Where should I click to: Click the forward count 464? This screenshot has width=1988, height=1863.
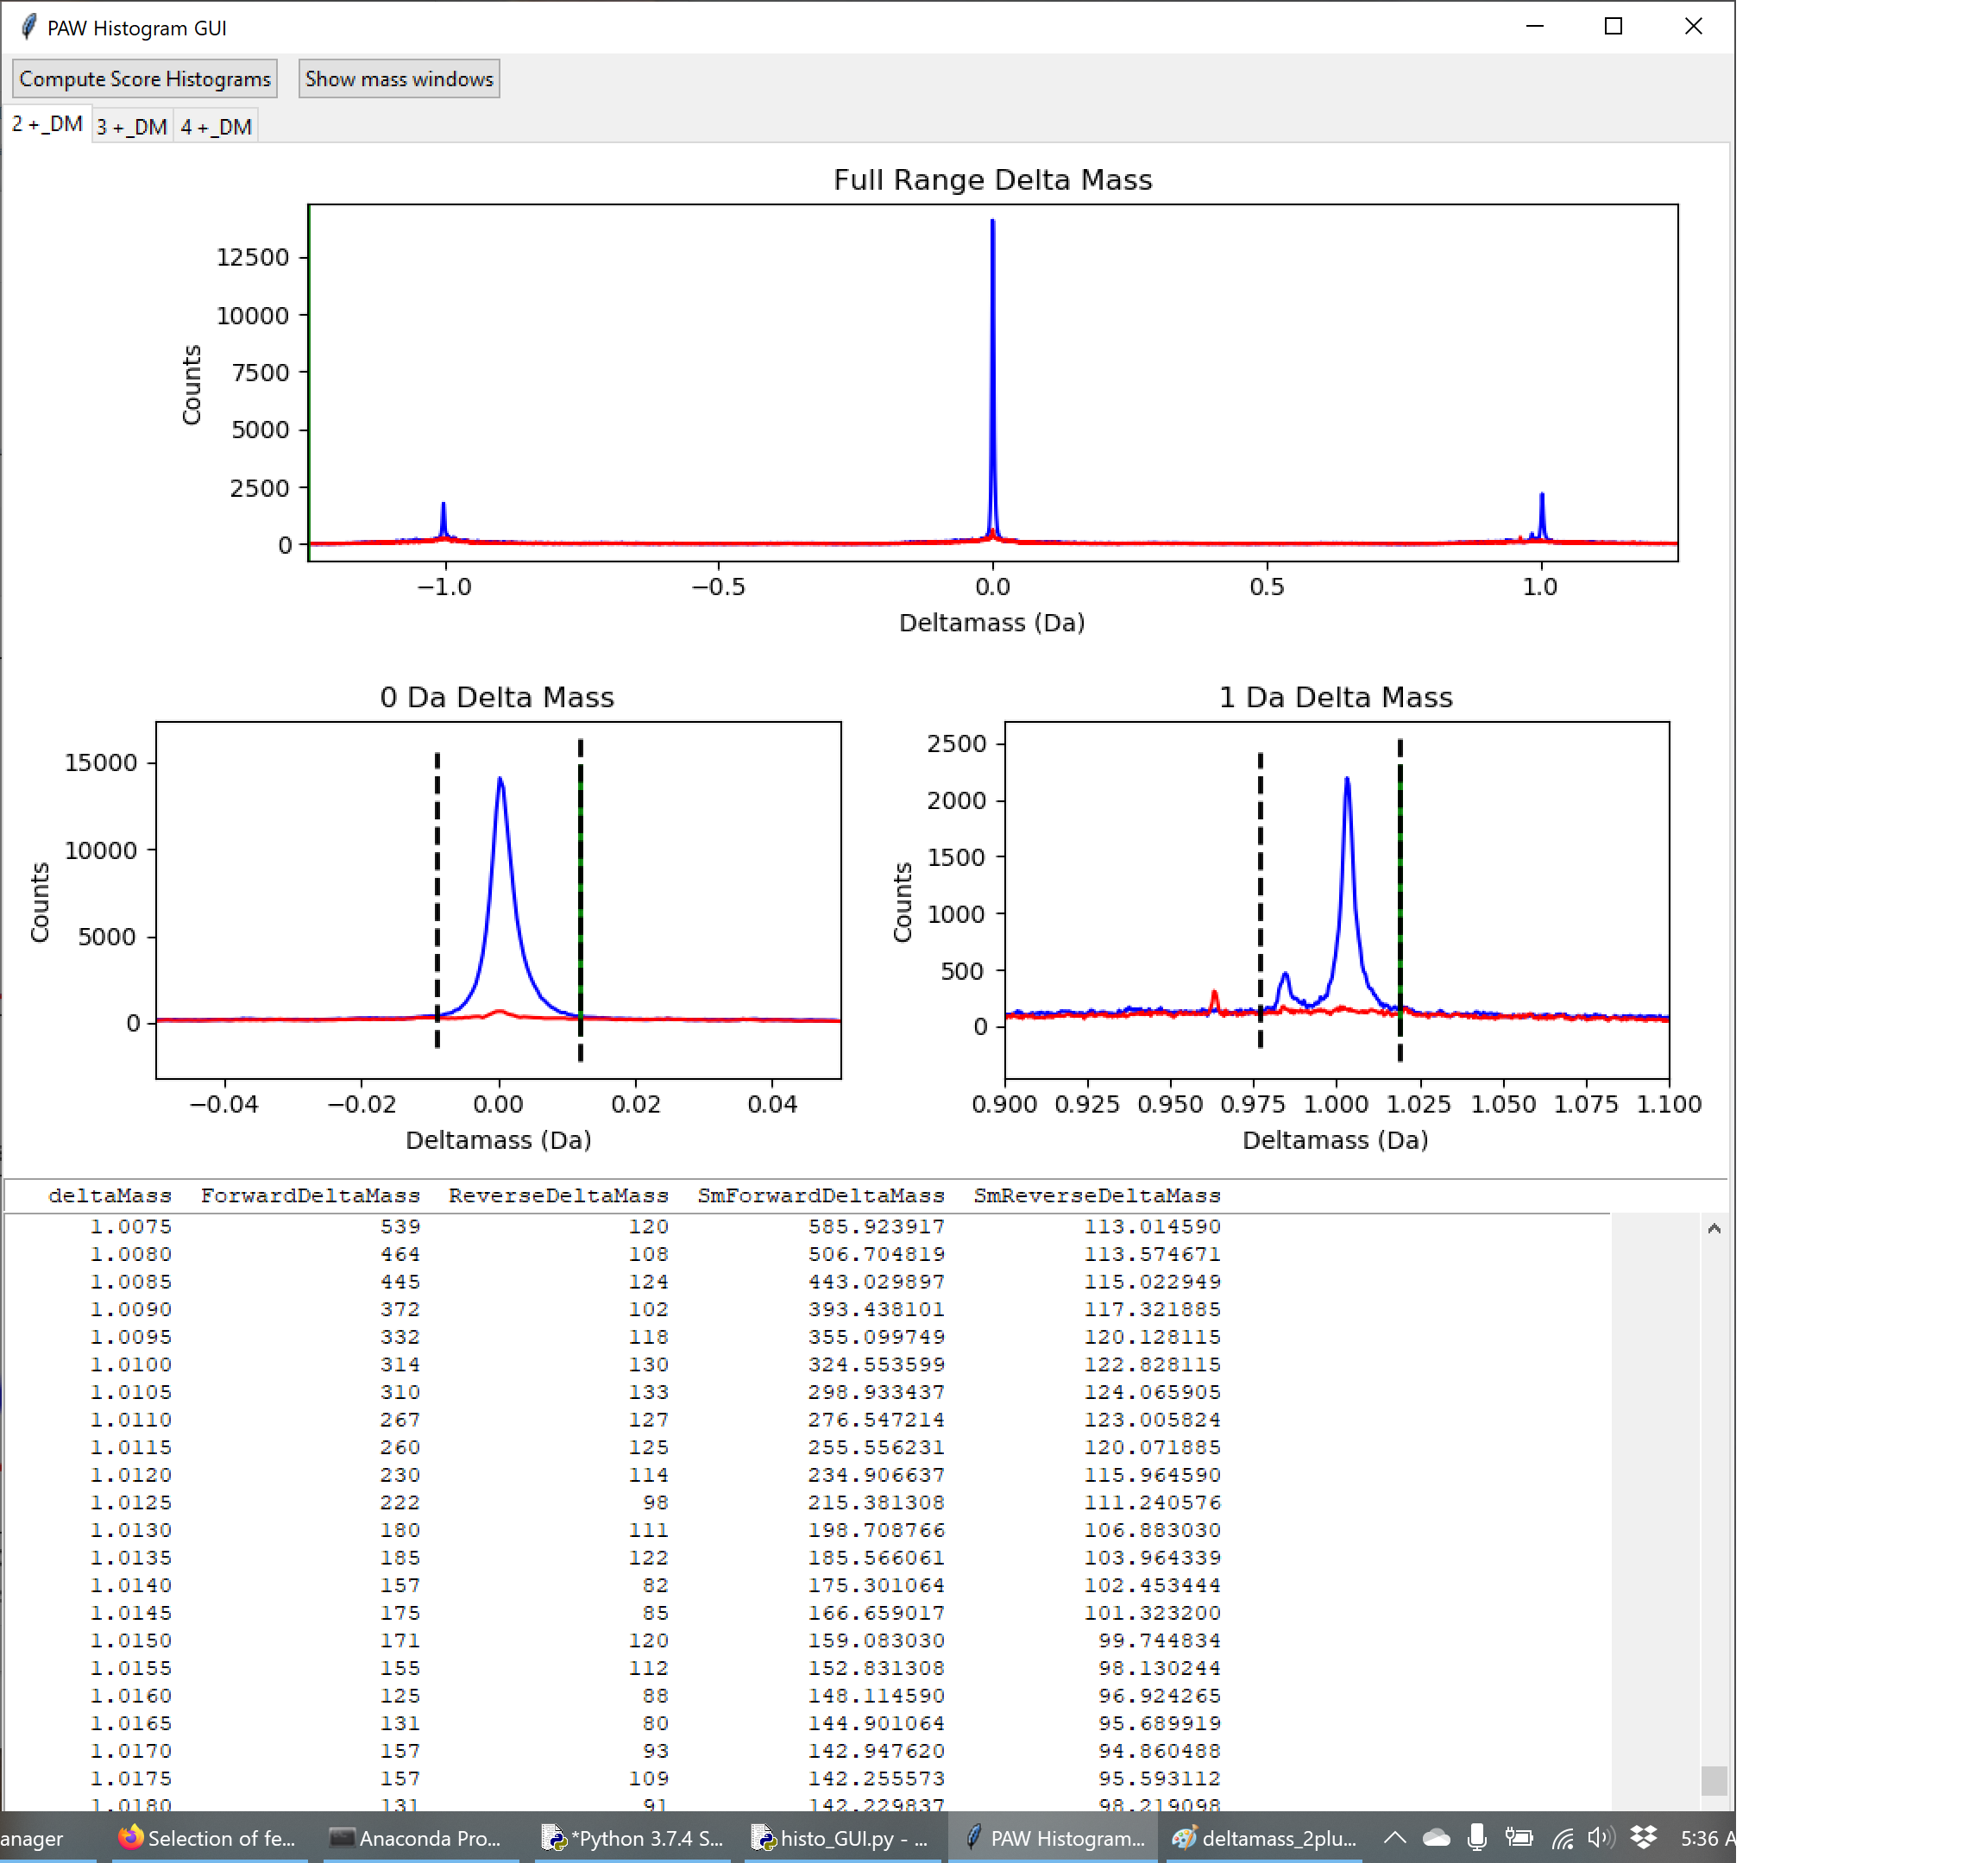pos(400,1254)
